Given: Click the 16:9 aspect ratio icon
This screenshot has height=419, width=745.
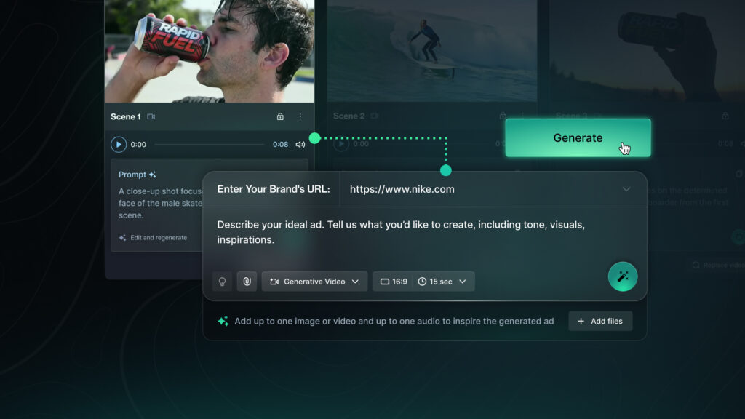Looking at the screenshot, I should (x=384, y=281).
